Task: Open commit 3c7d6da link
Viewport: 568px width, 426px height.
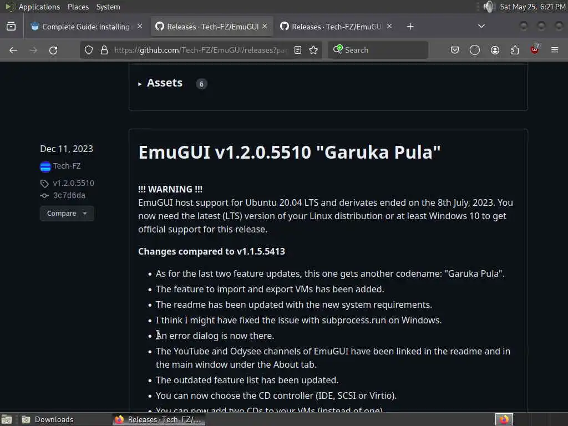Action: coord(69,195)
